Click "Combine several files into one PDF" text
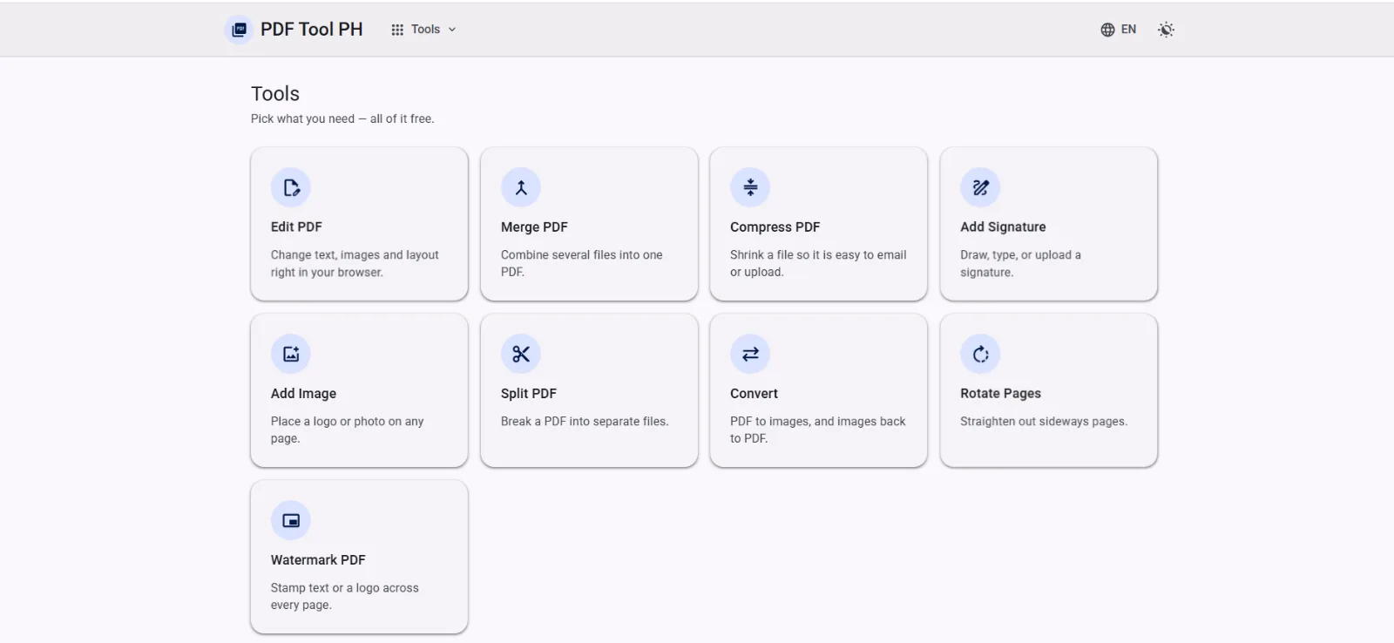 pyautogui.click(x=581, y=263)
